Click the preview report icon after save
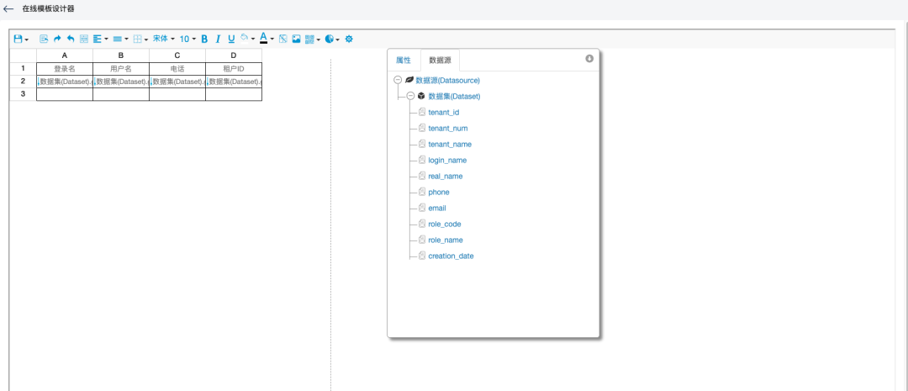The width and height of the screenshot is (908, 391). pos(44,39)
